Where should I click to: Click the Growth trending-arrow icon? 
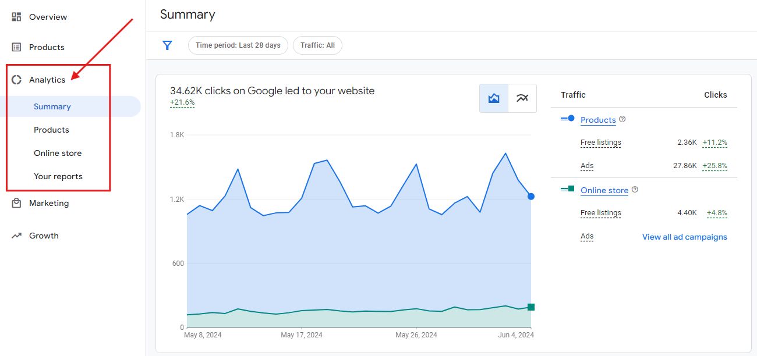click(16, 235)
